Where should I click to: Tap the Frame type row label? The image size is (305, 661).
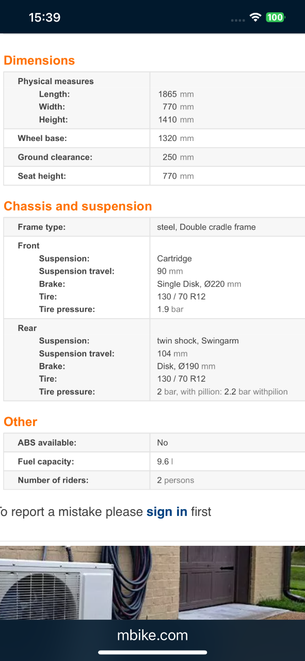pyautogui.click(x=42, y=227)
